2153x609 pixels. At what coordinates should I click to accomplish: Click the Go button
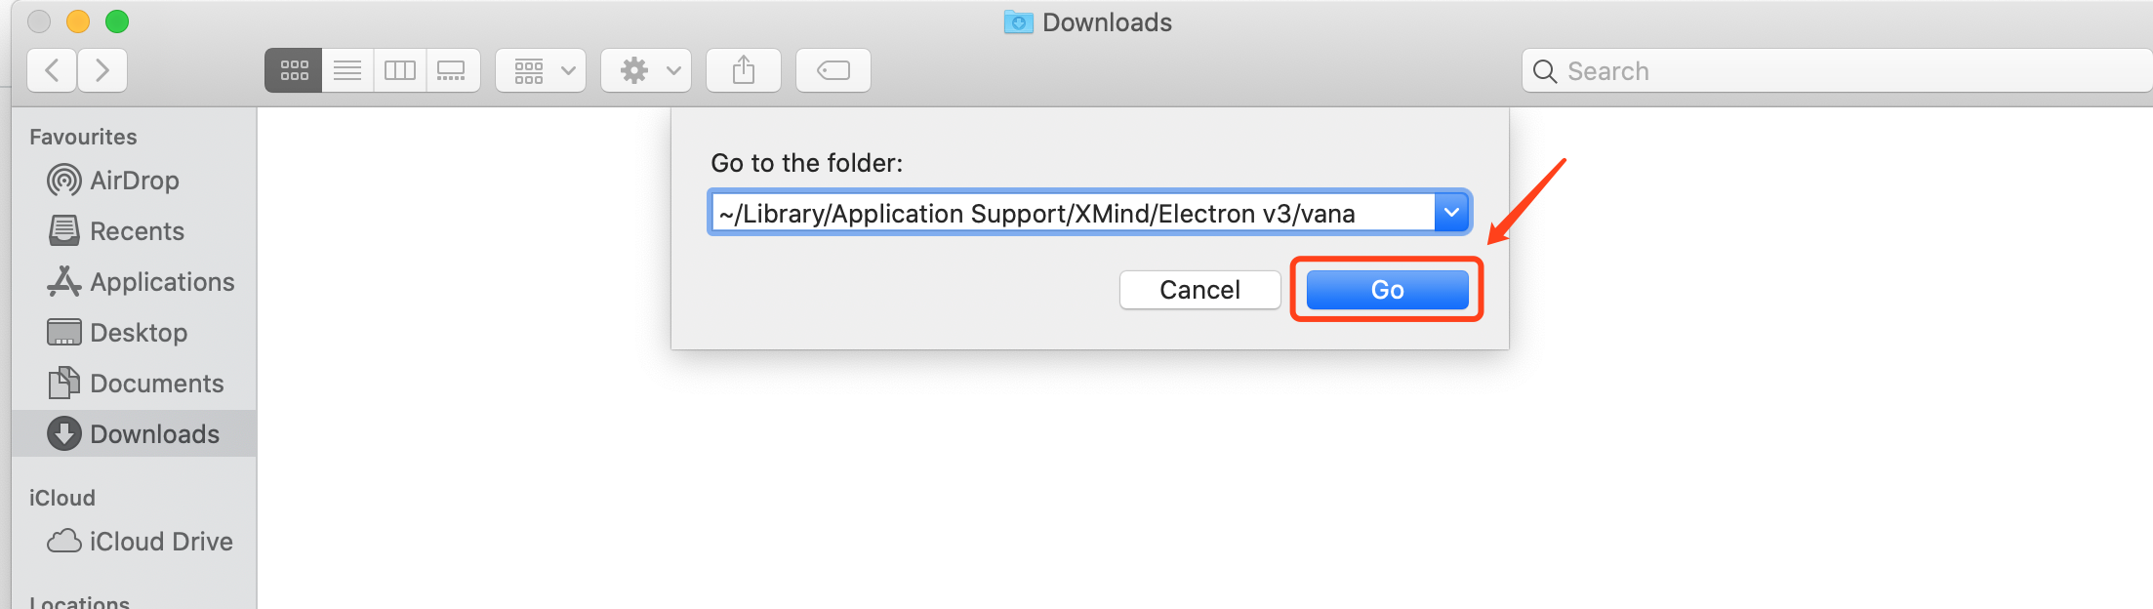[x=1387, y=290]
